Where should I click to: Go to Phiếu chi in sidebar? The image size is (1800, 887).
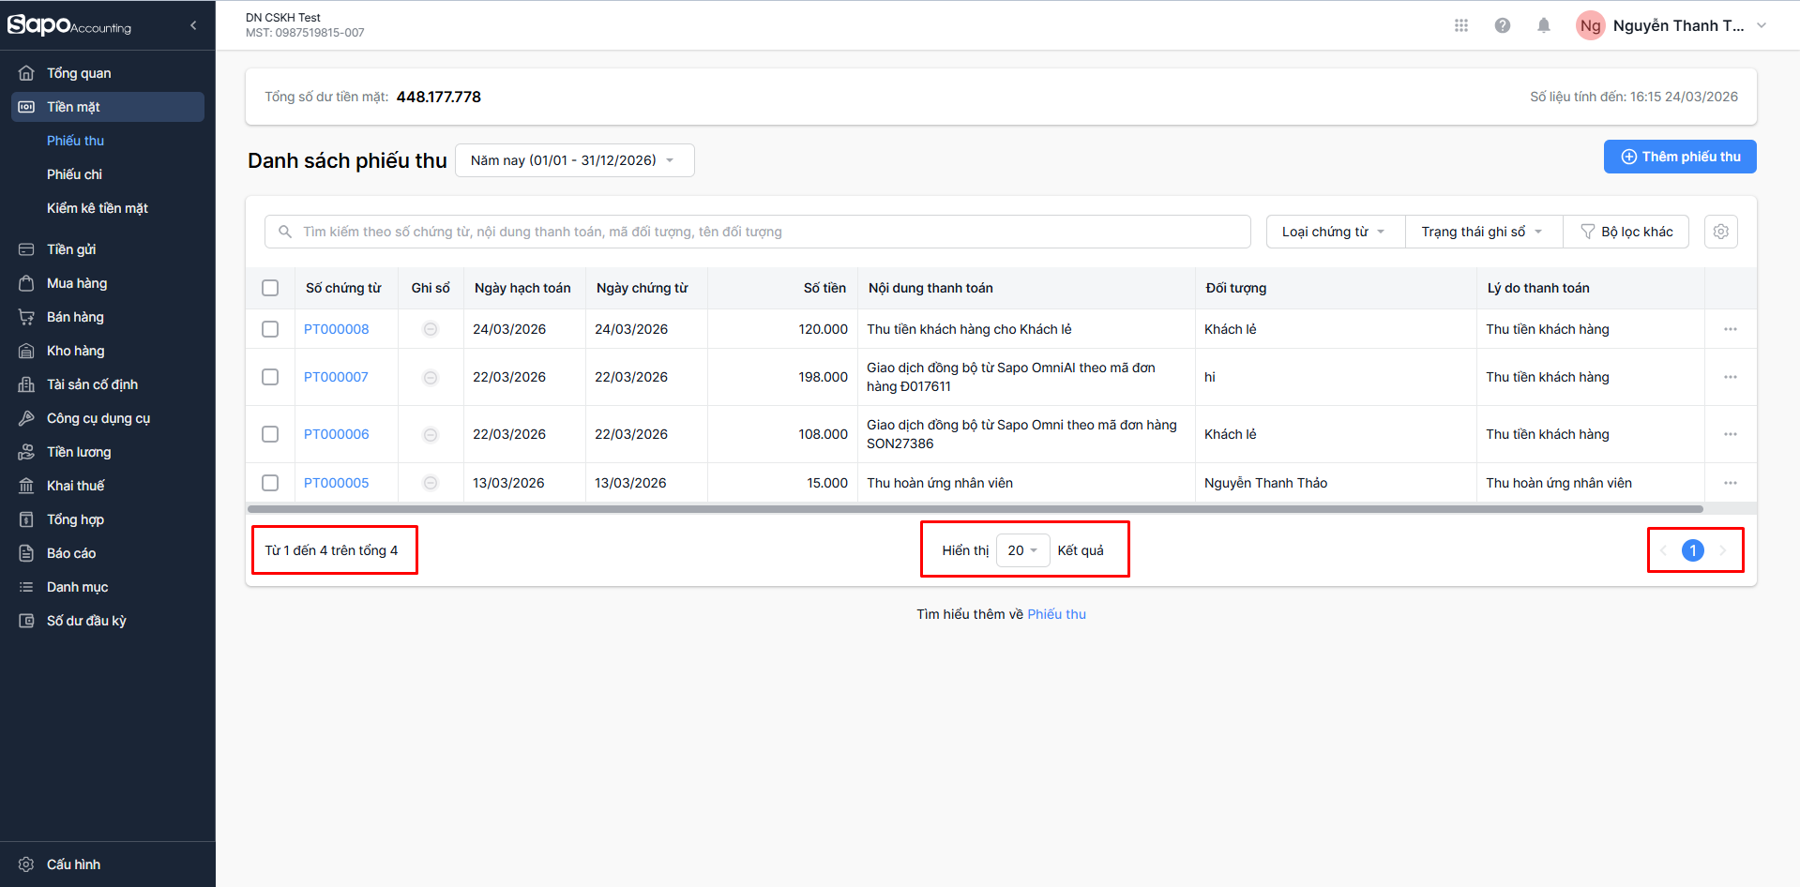(x=75, y=174)
